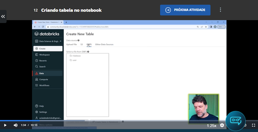Open the browser tab search chevron

point(206,22)
